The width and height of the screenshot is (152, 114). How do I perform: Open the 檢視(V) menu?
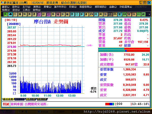6,10
